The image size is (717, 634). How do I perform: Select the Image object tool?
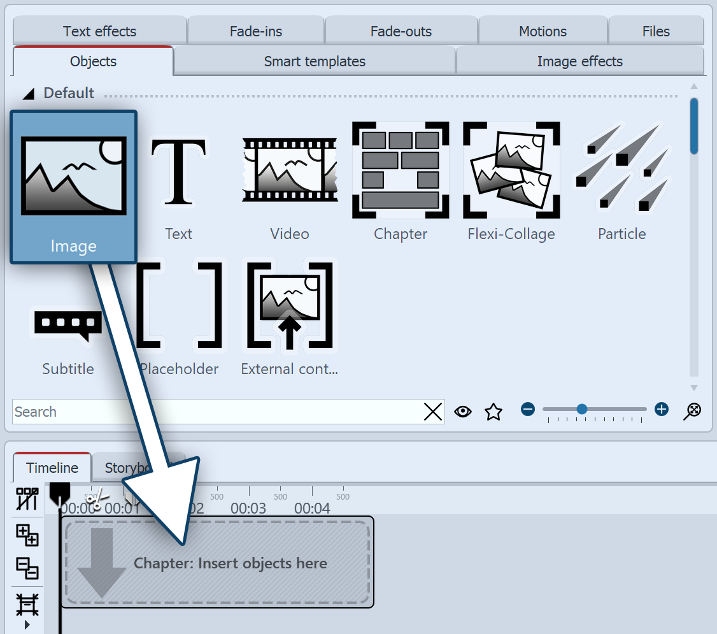[73, 185]
